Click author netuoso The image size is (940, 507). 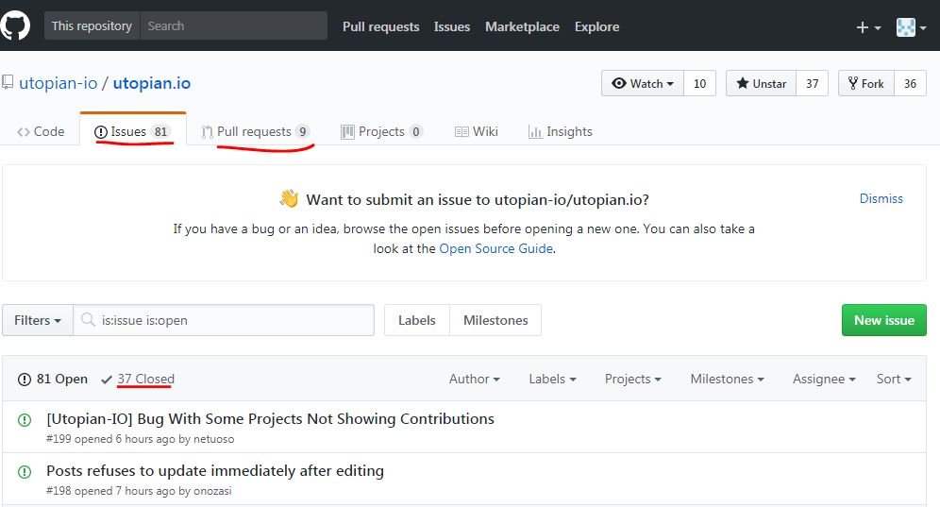coord(213,439)
